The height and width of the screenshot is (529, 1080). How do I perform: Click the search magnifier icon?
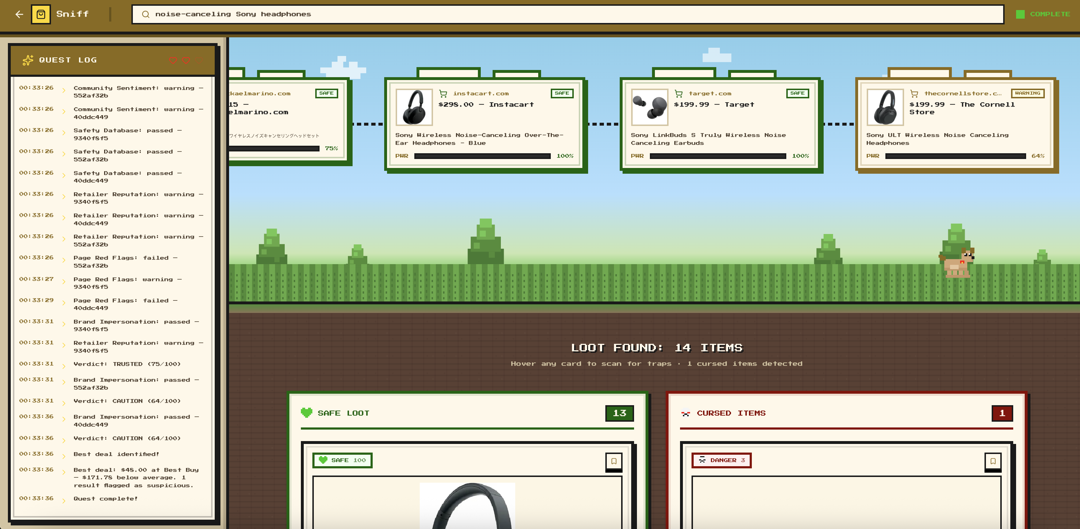145,14
